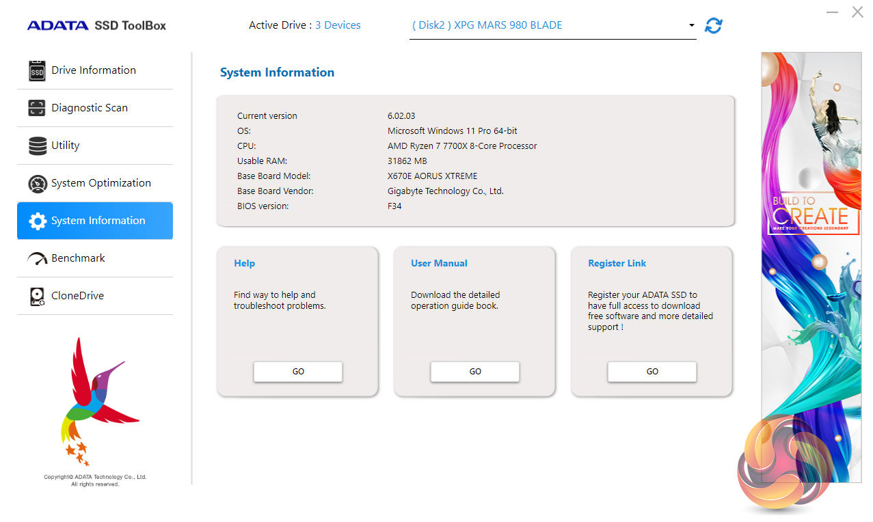Image resolution: width=873 pixels, height=522 pixels.
Task: Click the System Optimization gauge icon
Action: tap(38, 183)
